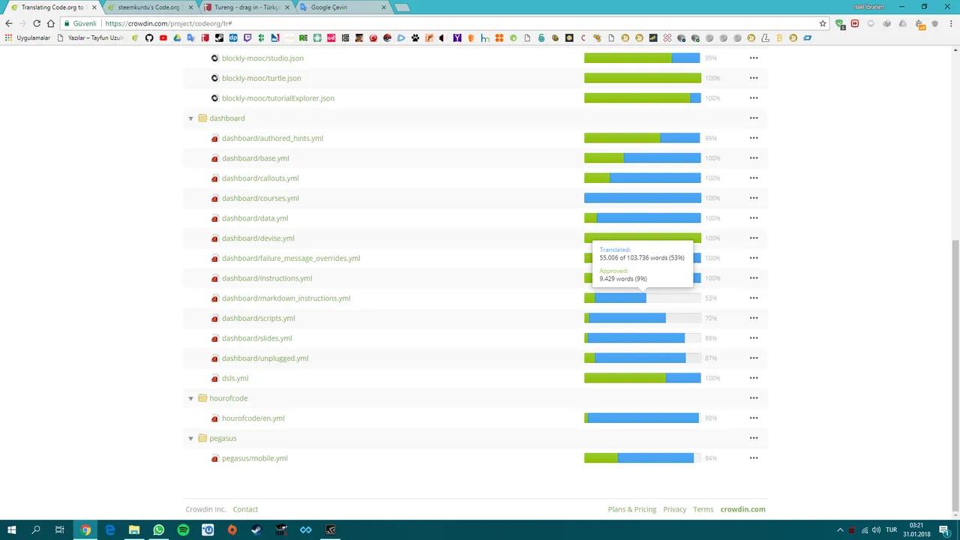
Task: Open the YouTube bookmark icon
Action: coord(163,37)
